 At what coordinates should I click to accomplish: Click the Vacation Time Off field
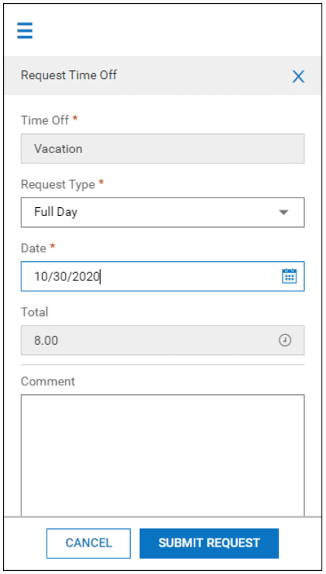[163, 148]
